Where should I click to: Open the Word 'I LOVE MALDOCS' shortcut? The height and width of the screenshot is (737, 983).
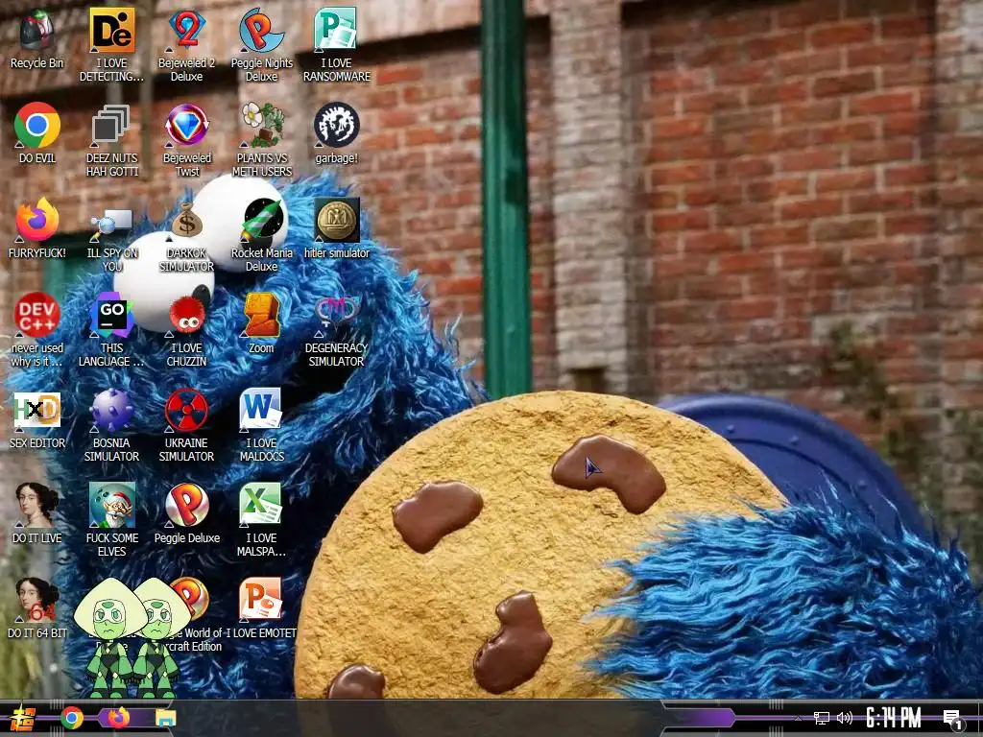(x=261, y=425)
